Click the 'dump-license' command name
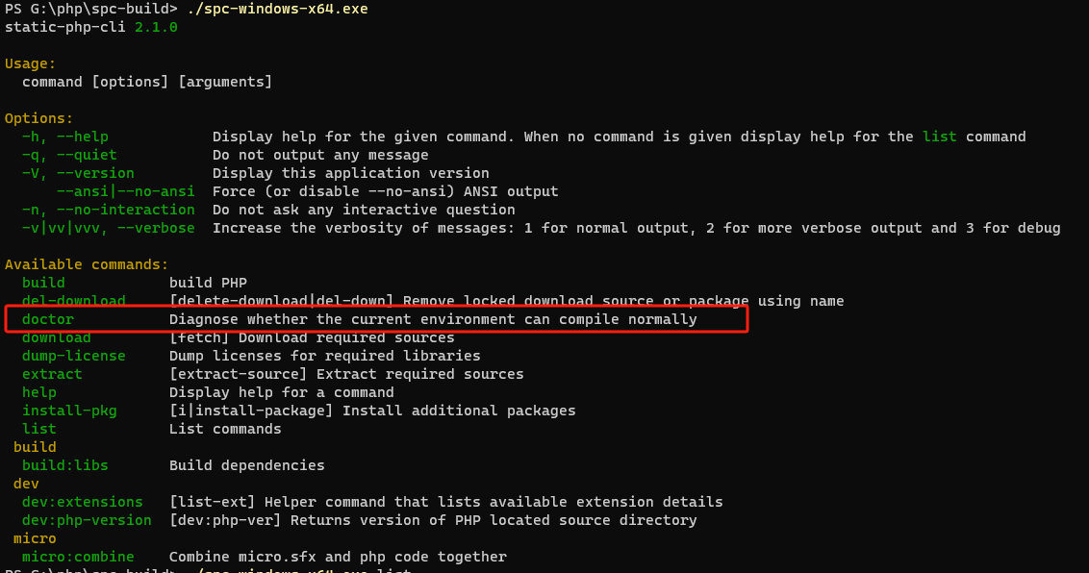 (74, 356)
